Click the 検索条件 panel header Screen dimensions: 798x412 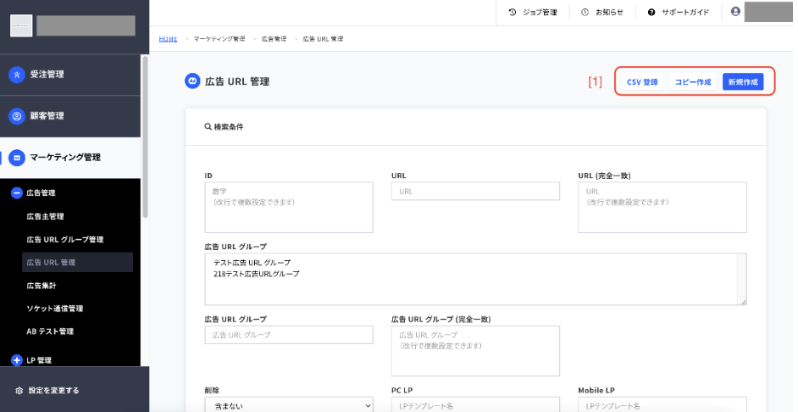475,127
